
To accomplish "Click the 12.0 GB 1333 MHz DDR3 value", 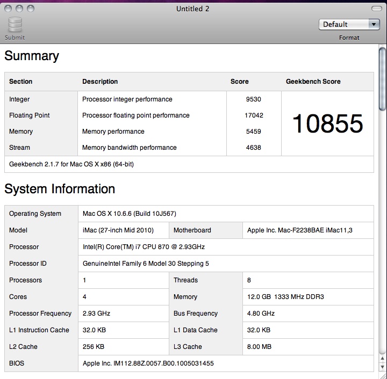I will pos(285,297).
